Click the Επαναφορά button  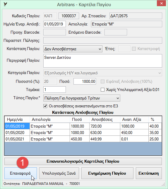coord(20,173)
